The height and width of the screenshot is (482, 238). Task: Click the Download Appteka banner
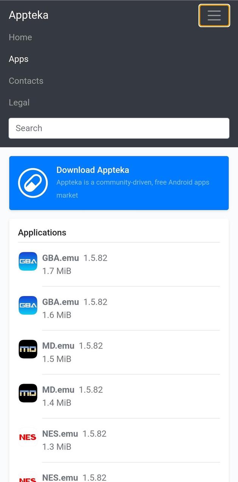119,183
